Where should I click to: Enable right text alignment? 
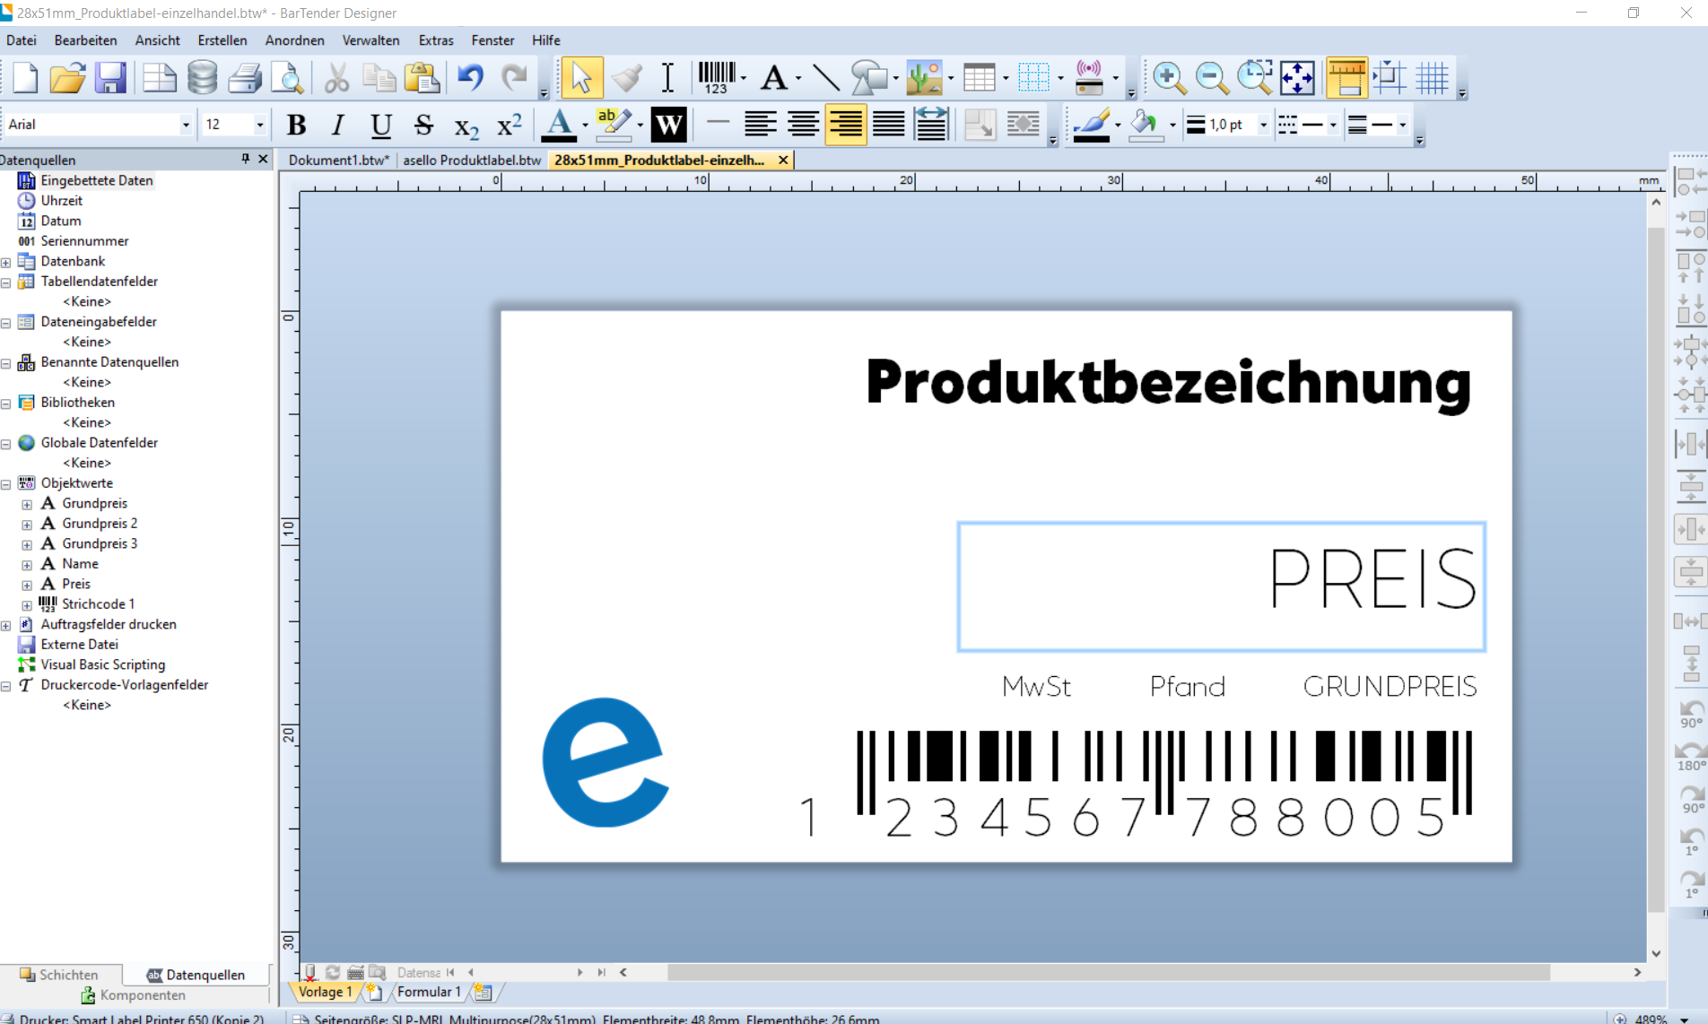845,125
